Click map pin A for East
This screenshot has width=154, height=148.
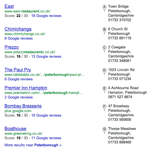[x=104, y=8]
